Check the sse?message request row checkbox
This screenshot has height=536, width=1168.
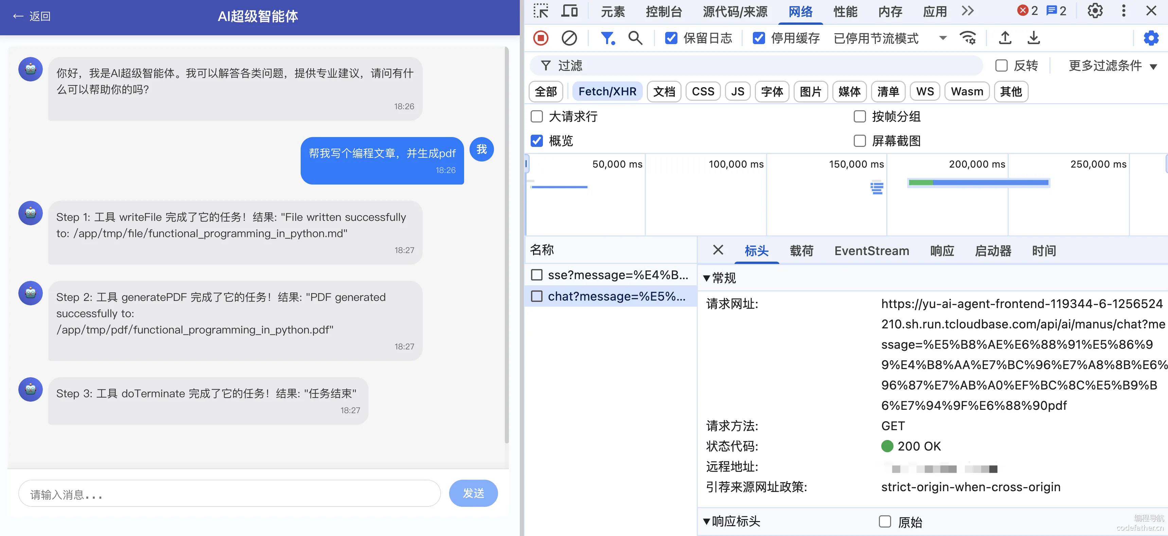pyautogui.click(x=537, y=275)
